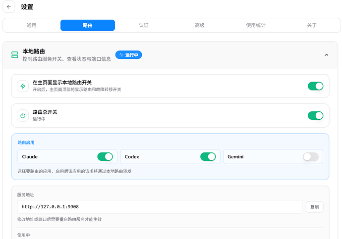342x239 pixels.
Task: Select the 路由 tab
Action: (88, 25)
